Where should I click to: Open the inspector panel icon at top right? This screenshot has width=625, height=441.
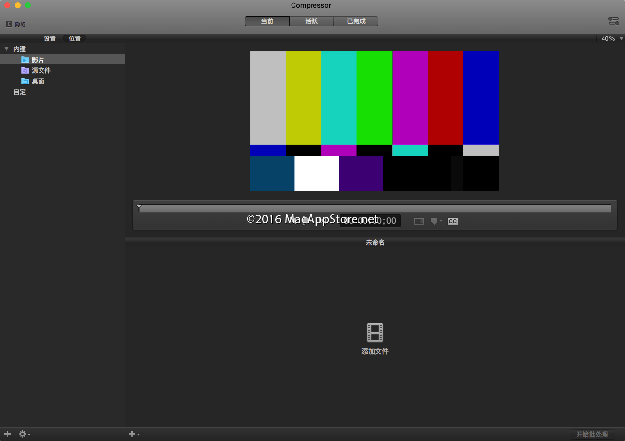tap(613, 21)
